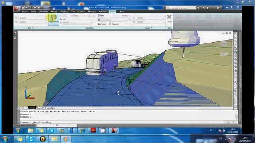255x143 pixels.
Task: Open the MAGNET ribbon tab
Action: pyautogui.click(x=103, y=12)
